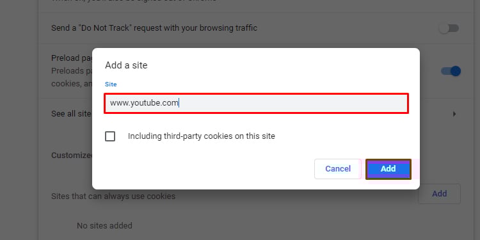Select the Sites that can always use cookies heading

113,196
